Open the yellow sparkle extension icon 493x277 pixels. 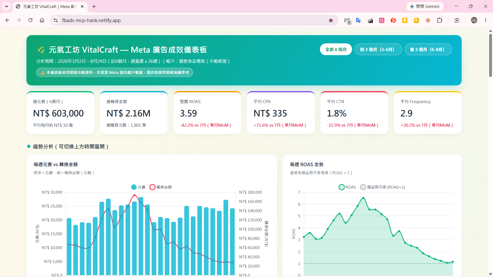tap(416, 20)
